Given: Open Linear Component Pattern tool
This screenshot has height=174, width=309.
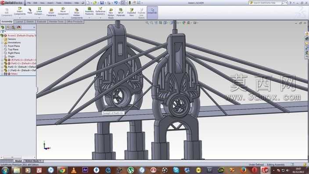Looking at the screenshot, I should pyautogui.click(x=39, y=11).
